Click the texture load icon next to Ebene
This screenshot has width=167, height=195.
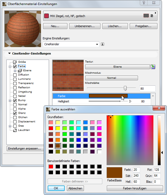pos(153,67)
